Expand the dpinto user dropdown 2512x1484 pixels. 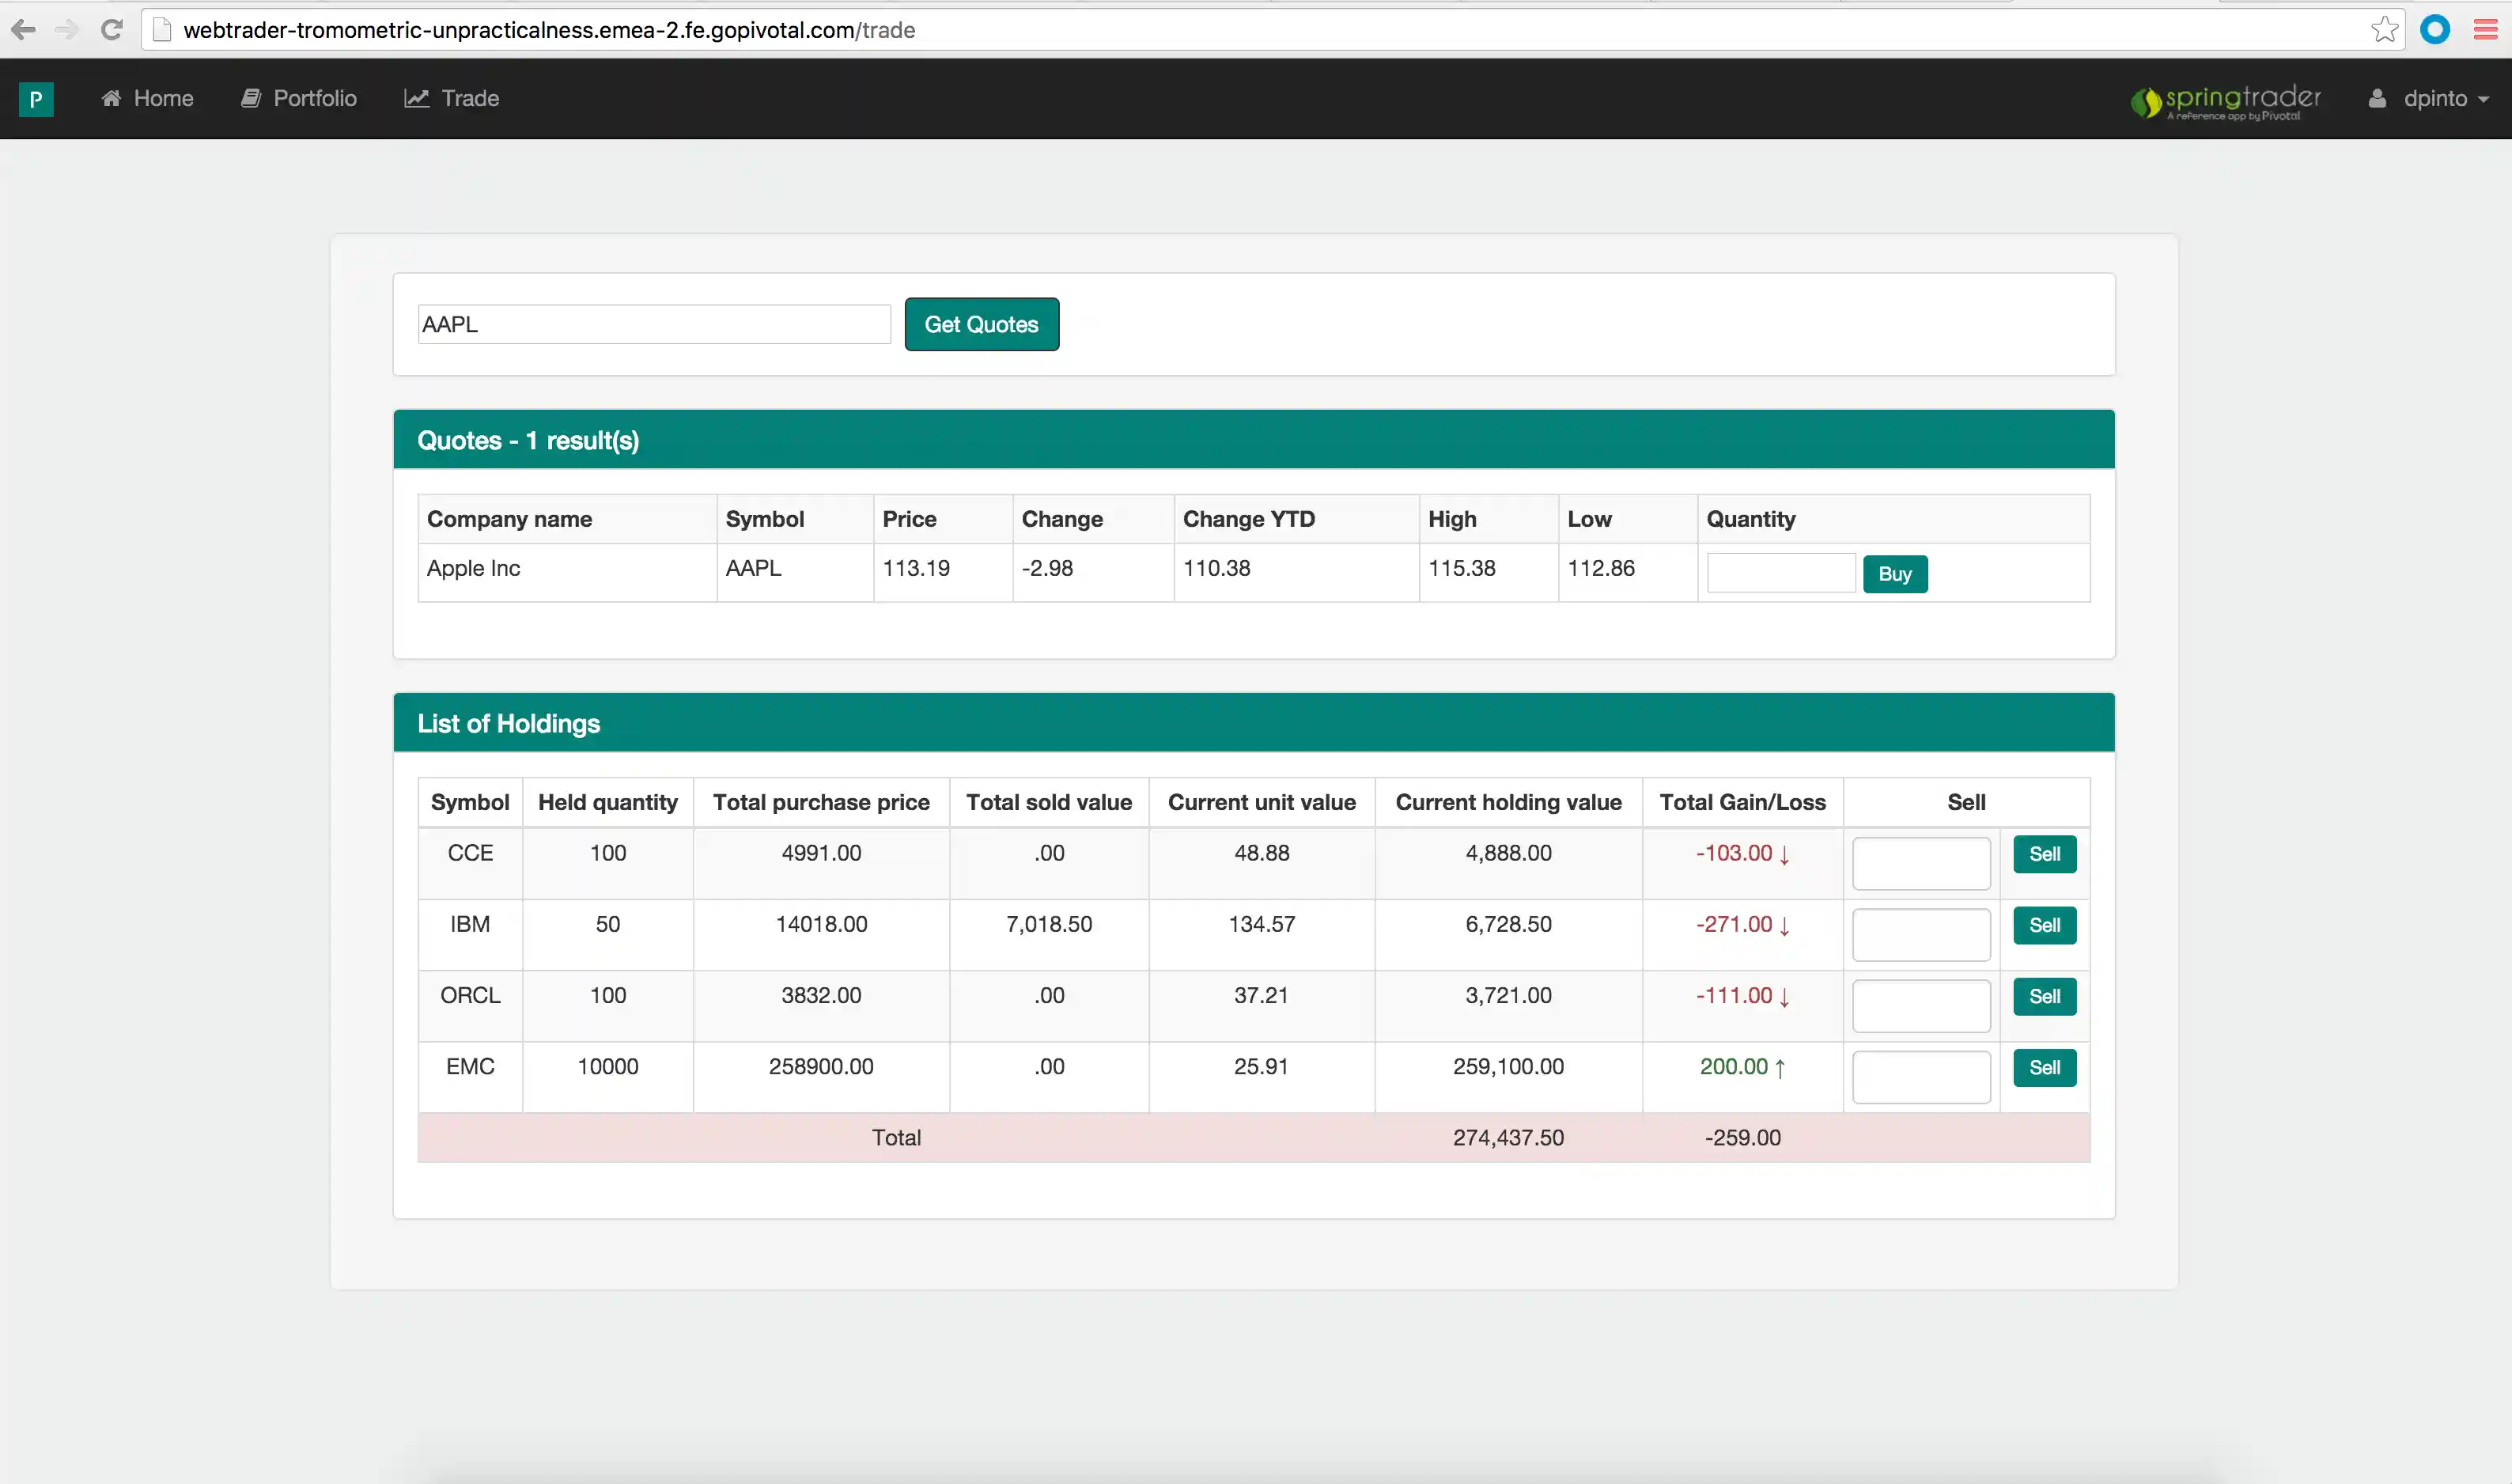[x=2444, y=99]
